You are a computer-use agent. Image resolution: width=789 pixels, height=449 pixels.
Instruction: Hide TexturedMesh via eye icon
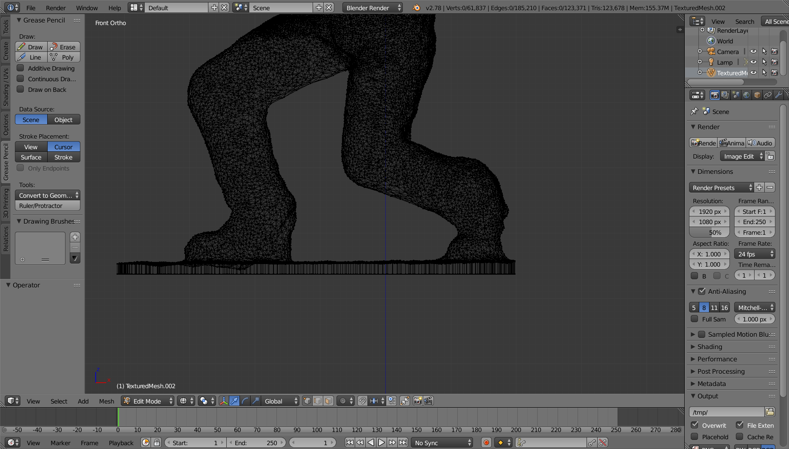(x=753, y=73)
